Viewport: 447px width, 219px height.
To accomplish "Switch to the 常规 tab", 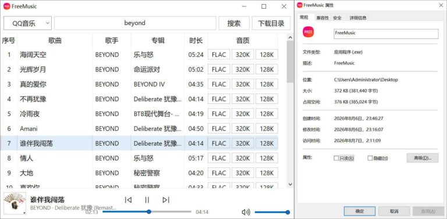I will tap(304, 17).
